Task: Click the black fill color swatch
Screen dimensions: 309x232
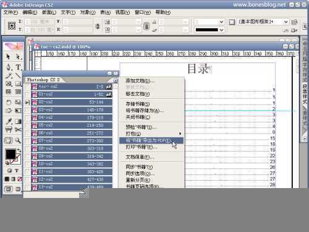Action: [11, 154]
